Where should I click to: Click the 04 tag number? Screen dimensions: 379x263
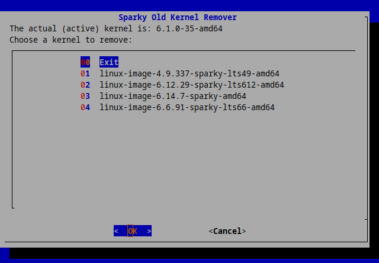coord(85,107)
